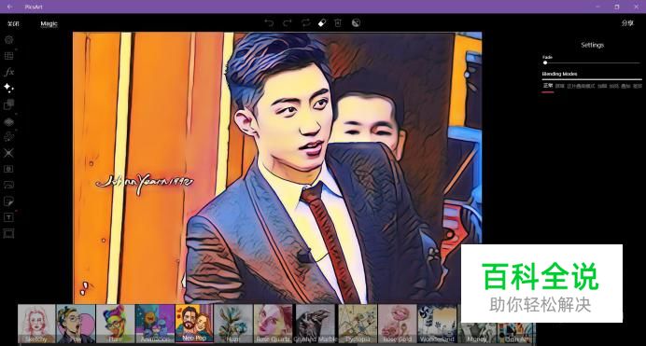Select the text T tool icon
This screenshot has height=346, width=646.
8,217
